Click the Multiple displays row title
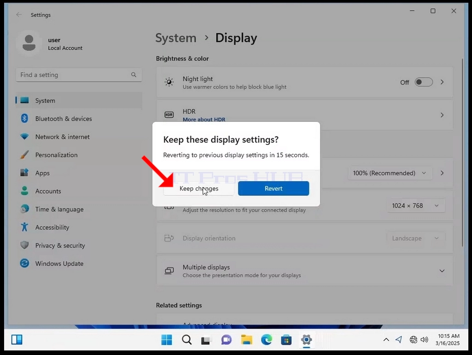The image size is (472, 355). 206,267
